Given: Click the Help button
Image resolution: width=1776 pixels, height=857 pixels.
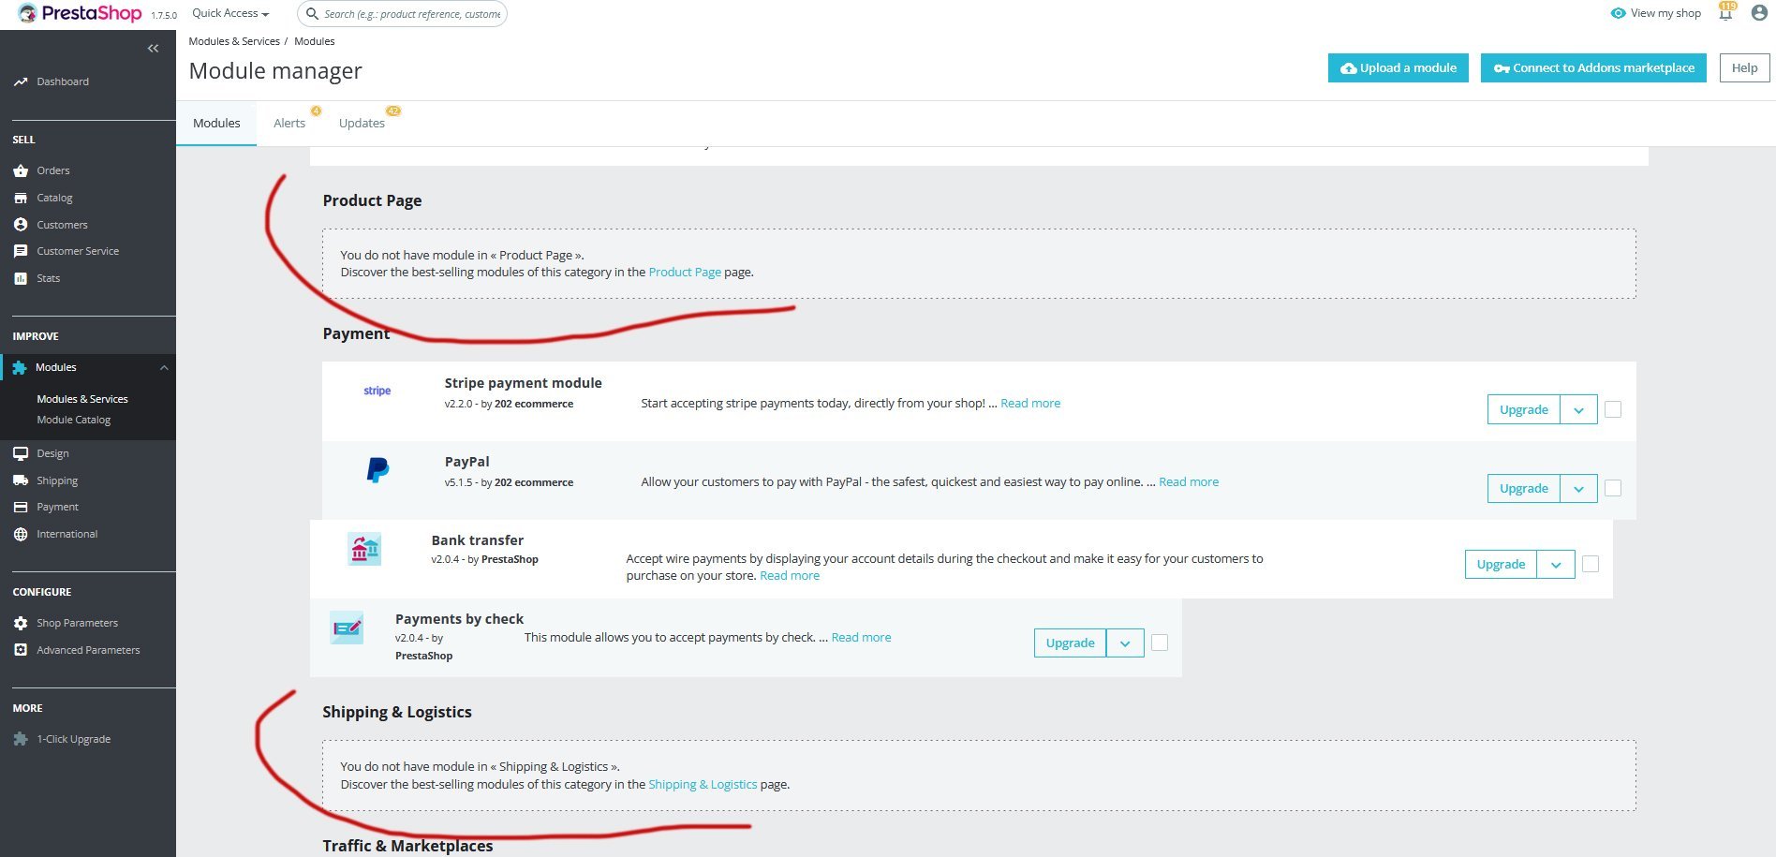Looking at the screenshot, I should click(1744, 67).
